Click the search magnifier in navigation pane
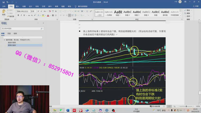201x113 pixels. point(42,28)
